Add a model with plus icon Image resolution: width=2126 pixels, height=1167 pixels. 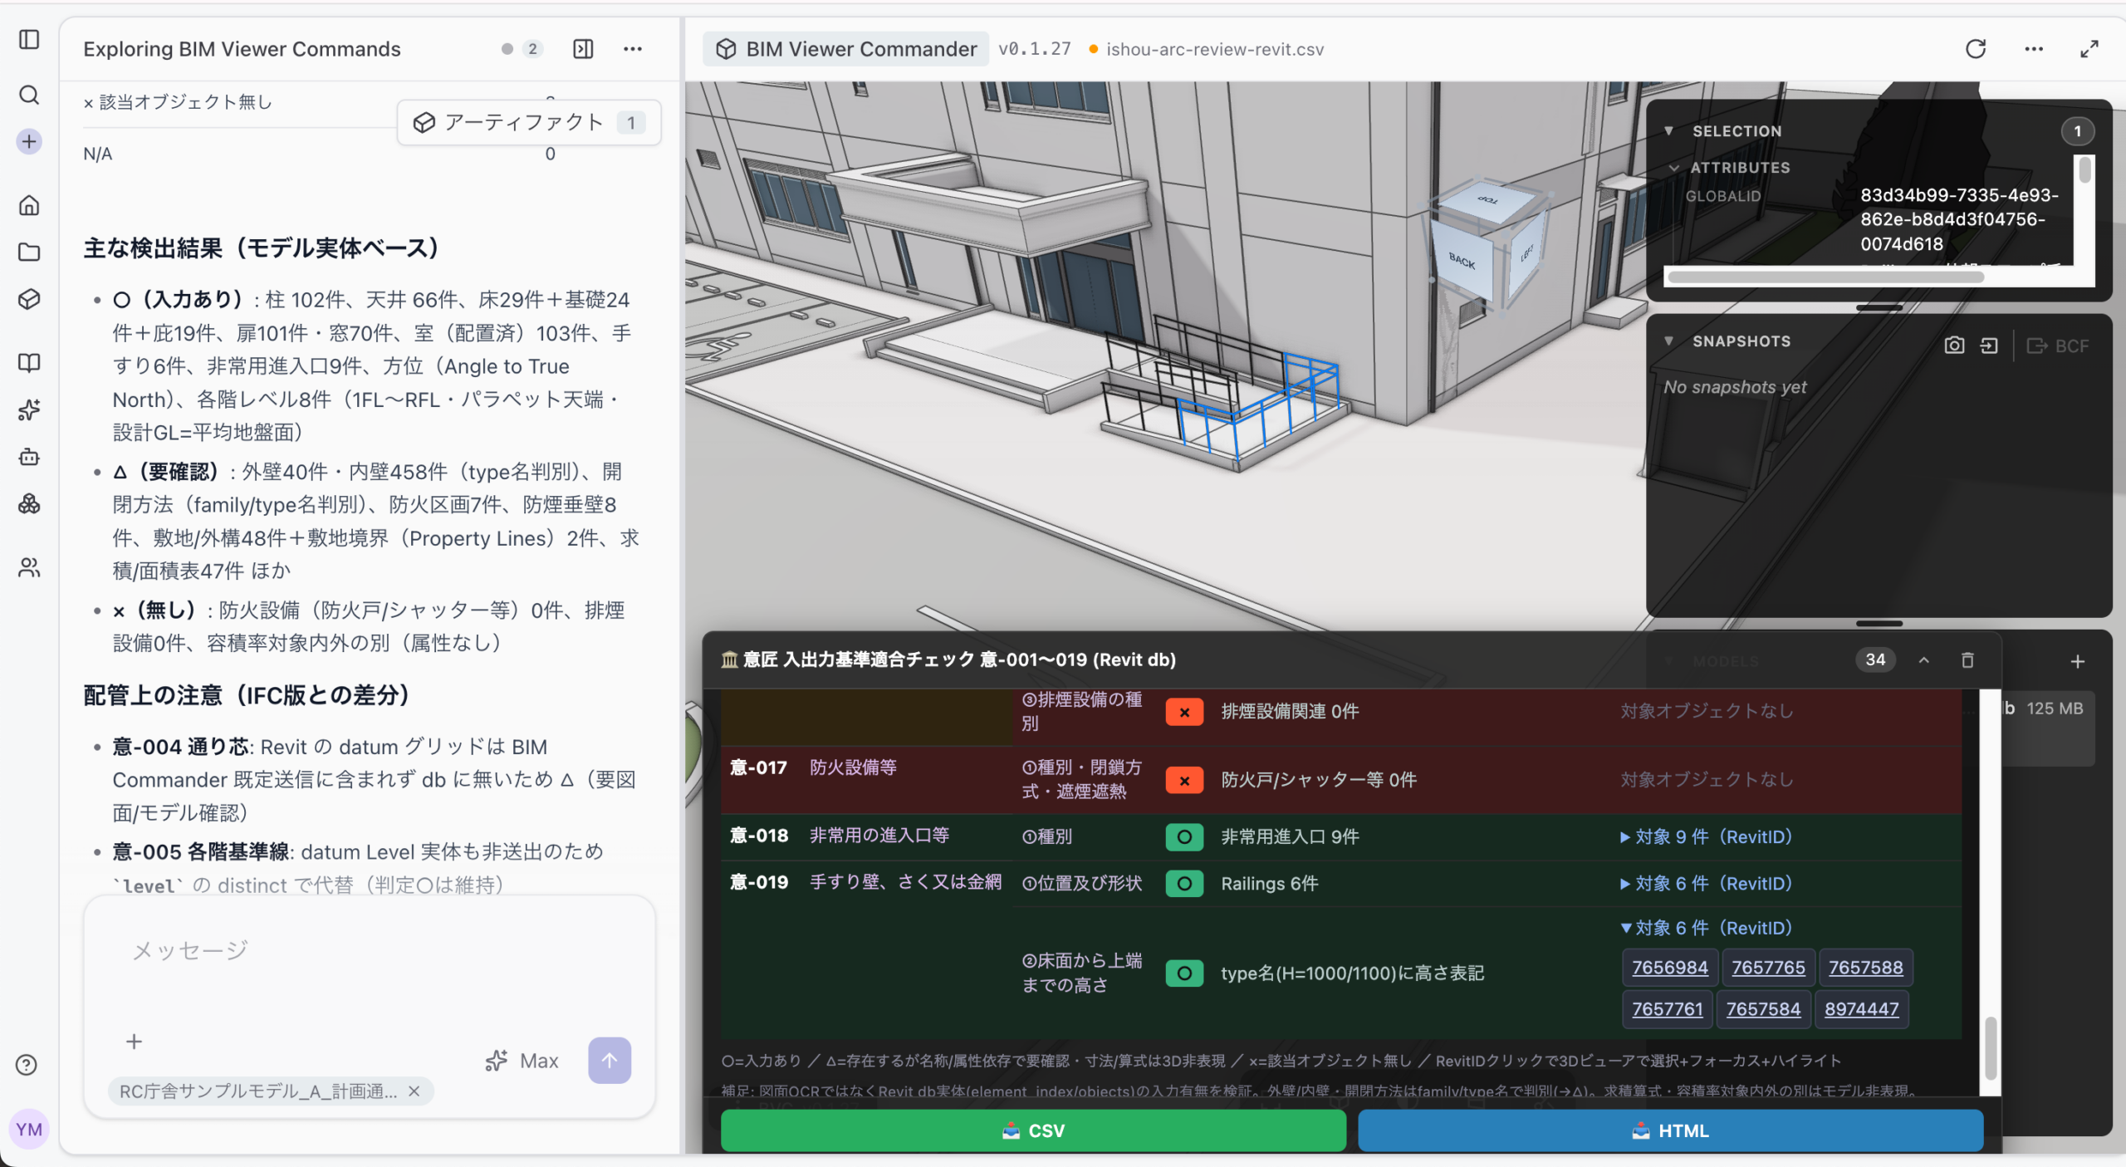[x=2077, y=661]
